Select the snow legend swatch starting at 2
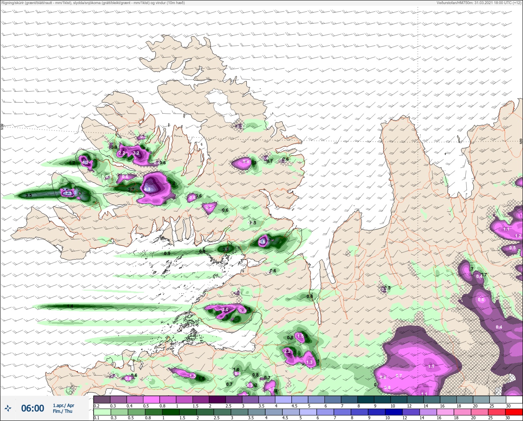The width and height of the screenshot is (523, 421). coord(217,399)
